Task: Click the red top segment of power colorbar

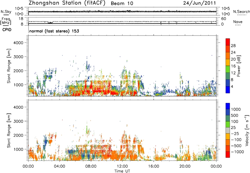Action: pos(228,42)
